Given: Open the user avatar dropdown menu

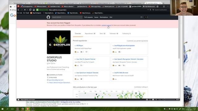Looking at the screenshot, I should click(x=146, y=17).
